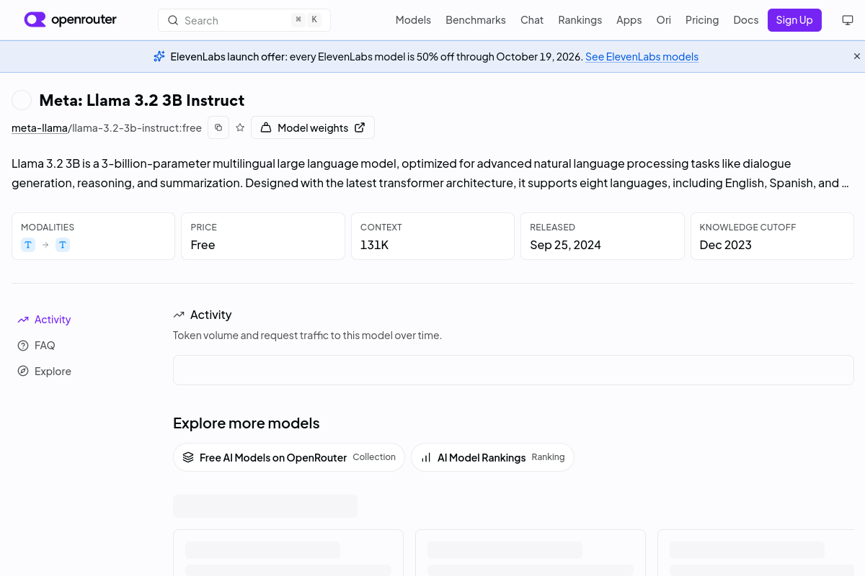
Task: Click the Context value 131K
Action: click(375, 245)
